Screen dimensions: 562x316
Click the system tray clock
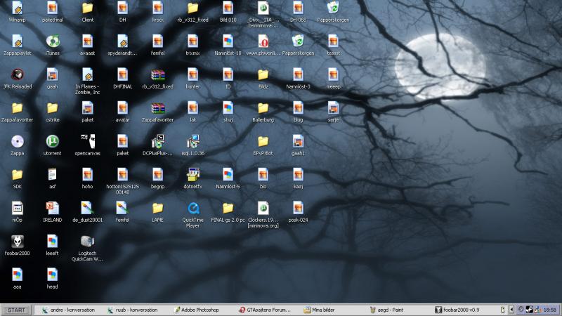pos(549,310)
